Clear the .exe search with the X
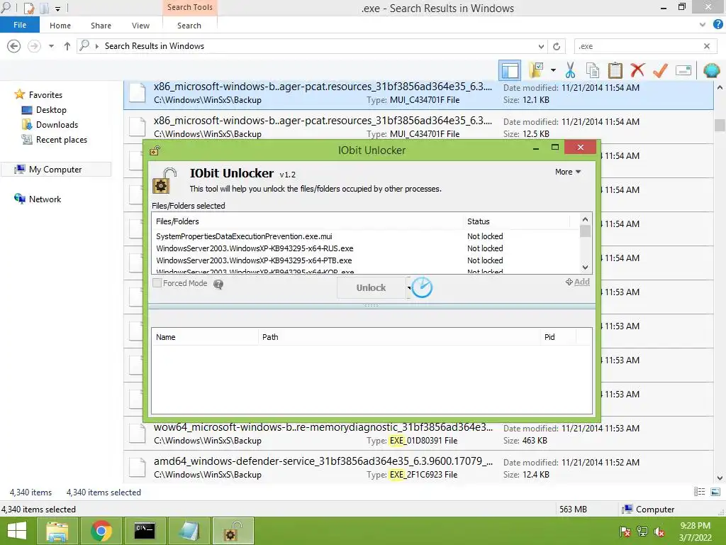726x545 pixels. pos(707,46)
